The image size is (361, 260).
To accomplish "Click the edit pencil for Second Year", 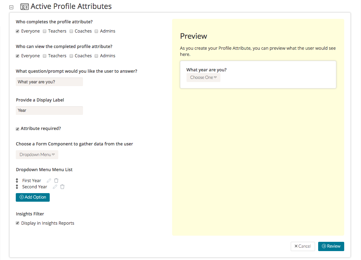I will pos(55,187).
